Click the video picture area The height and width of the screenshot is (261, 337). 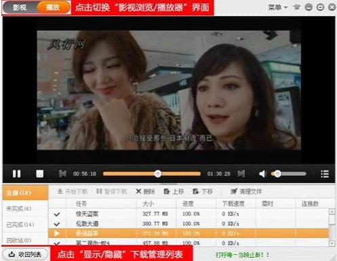169,90
